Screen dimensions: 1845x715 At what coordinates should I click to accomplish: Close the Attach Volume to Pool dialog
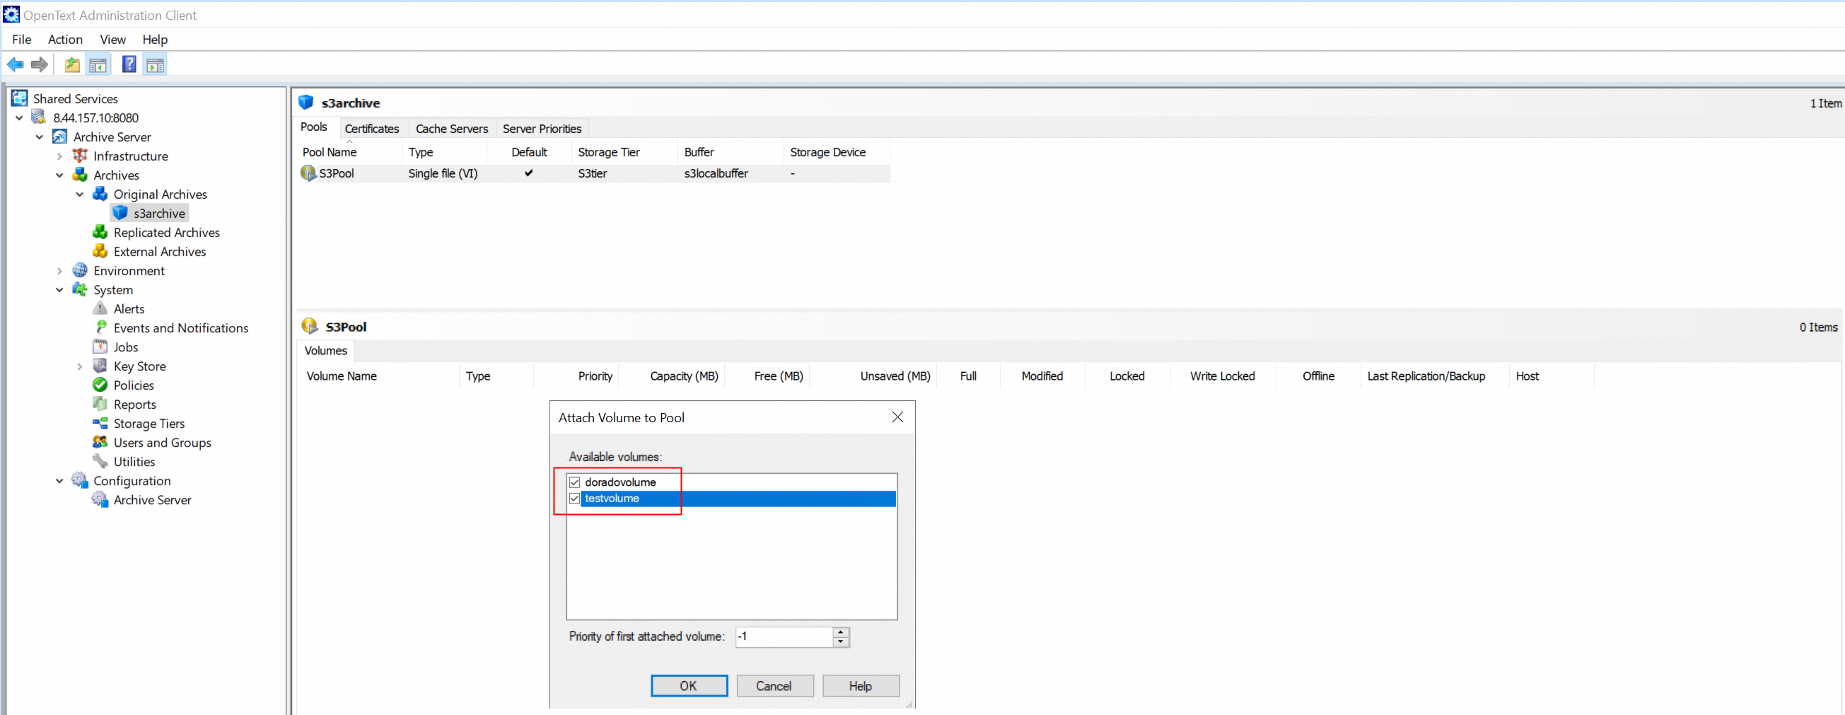click(x=897, y=417)
